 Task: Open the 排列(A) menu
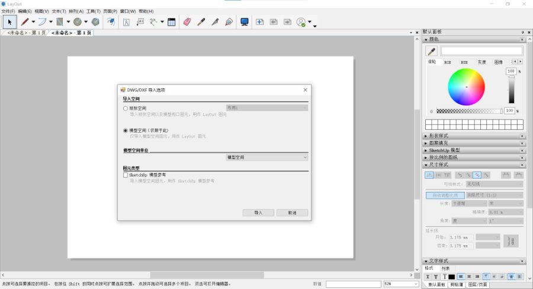(76, 11)
